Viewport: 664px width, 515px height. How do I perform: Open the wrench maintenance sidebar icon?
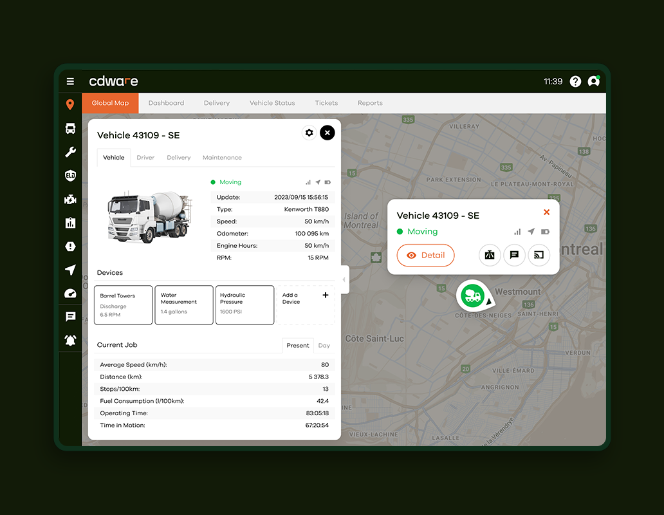click(70, 152)
